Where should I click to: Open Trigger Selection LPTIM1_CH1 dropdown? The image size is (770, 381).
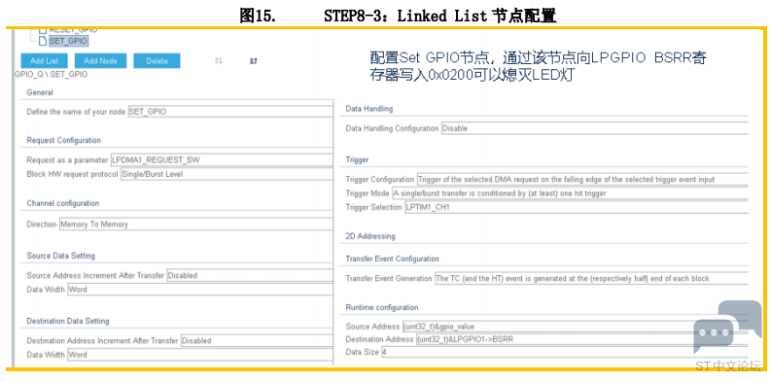coord(577,207)
